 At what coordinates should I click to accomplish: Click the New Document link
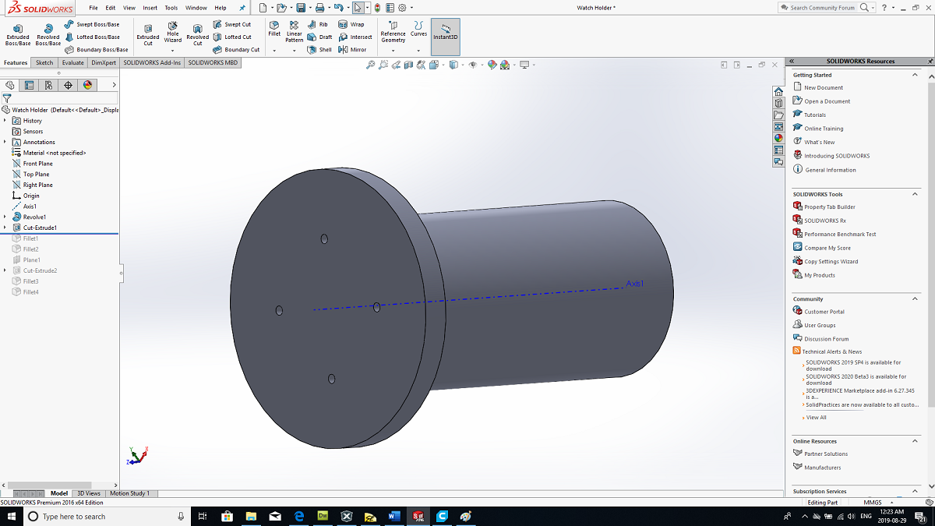click(824, 88)
